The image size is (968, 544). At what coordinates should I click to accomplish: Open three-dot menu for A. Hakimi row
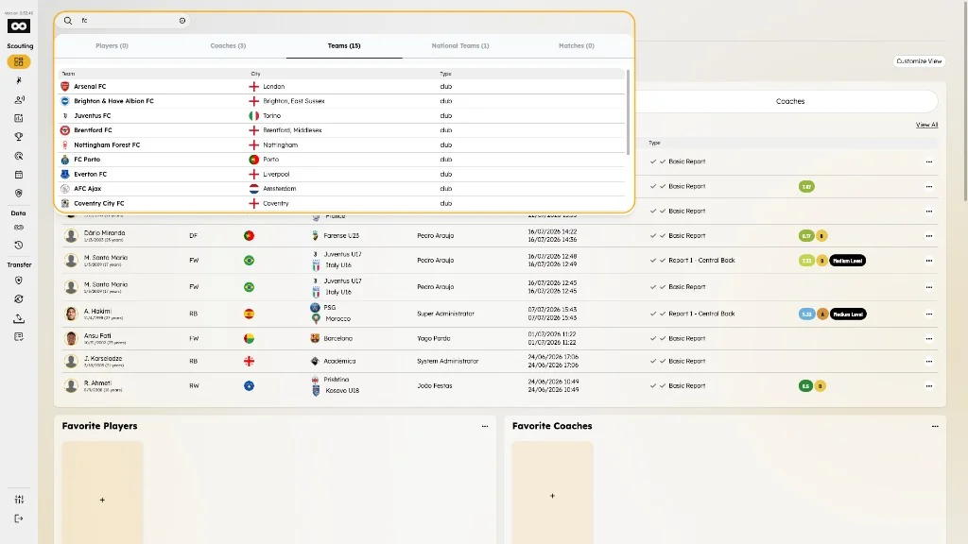[929, 314]
